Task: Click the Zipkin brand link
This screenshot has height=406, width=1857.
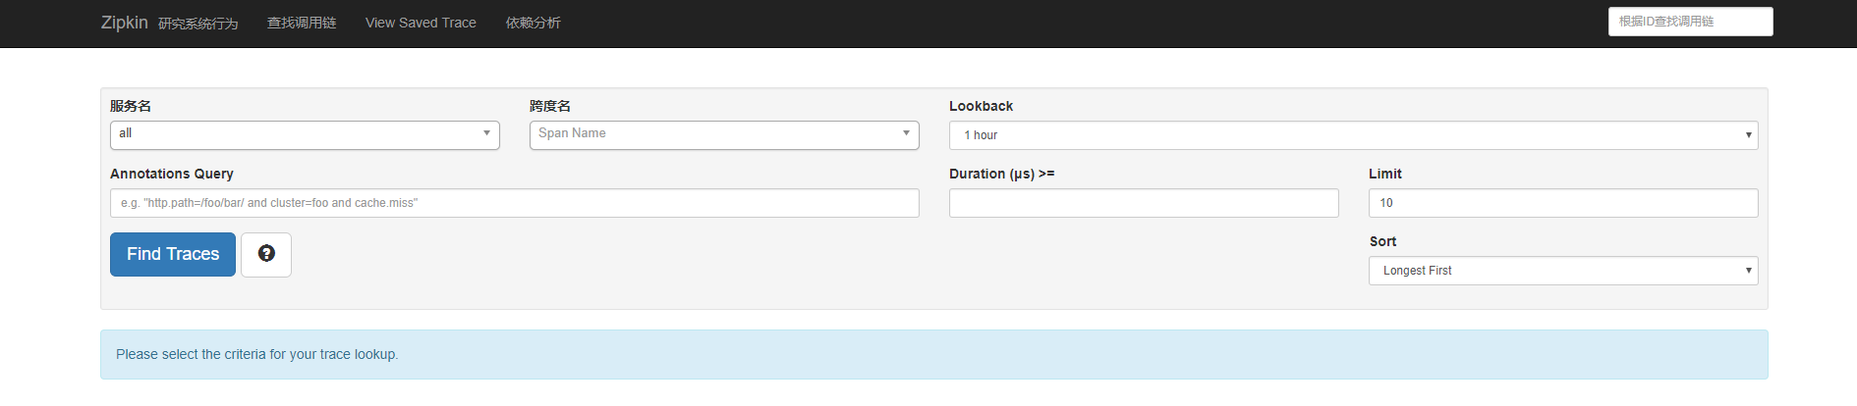Action: (124, 23)
